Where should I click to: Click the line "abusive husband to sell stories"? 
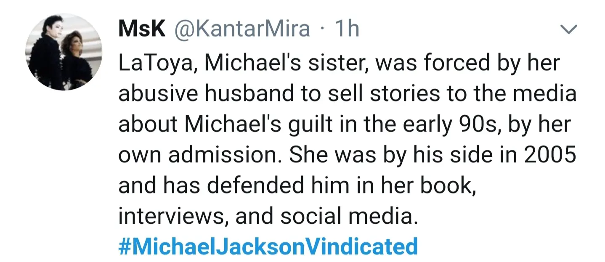pos(347,94)
